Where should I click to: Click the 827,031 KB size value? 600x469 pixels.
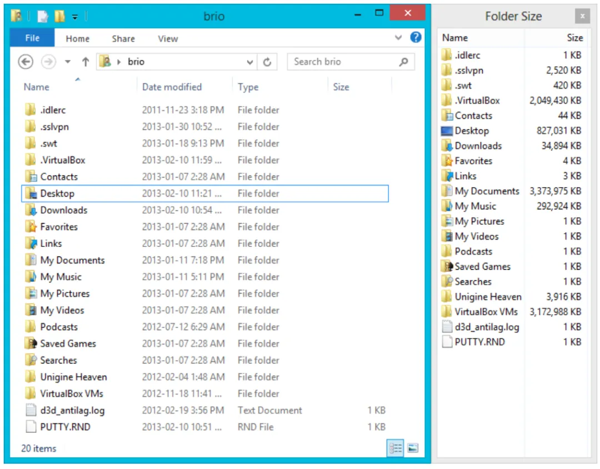tap(559, 131)
